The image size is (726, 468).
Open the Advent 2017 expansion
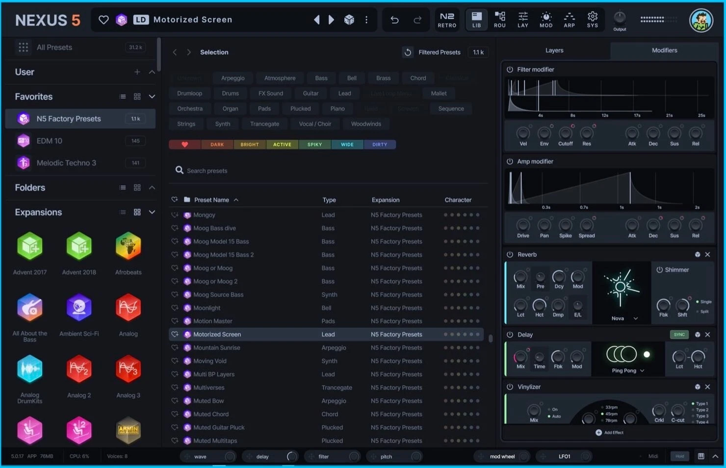point(30,246)
